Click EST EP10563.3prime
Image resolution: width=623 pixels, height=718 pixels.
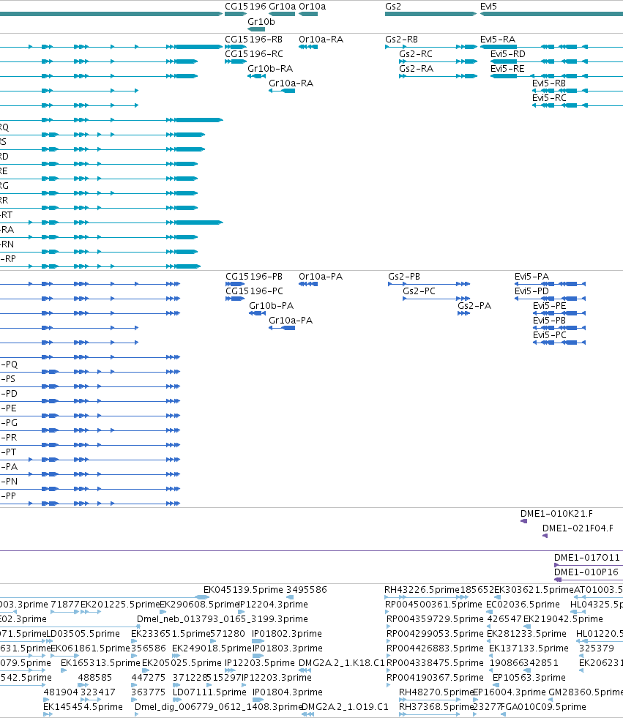point(529,678)
